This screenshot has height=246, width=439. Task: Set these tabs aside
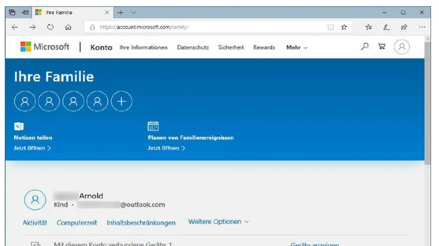(25, 12)
